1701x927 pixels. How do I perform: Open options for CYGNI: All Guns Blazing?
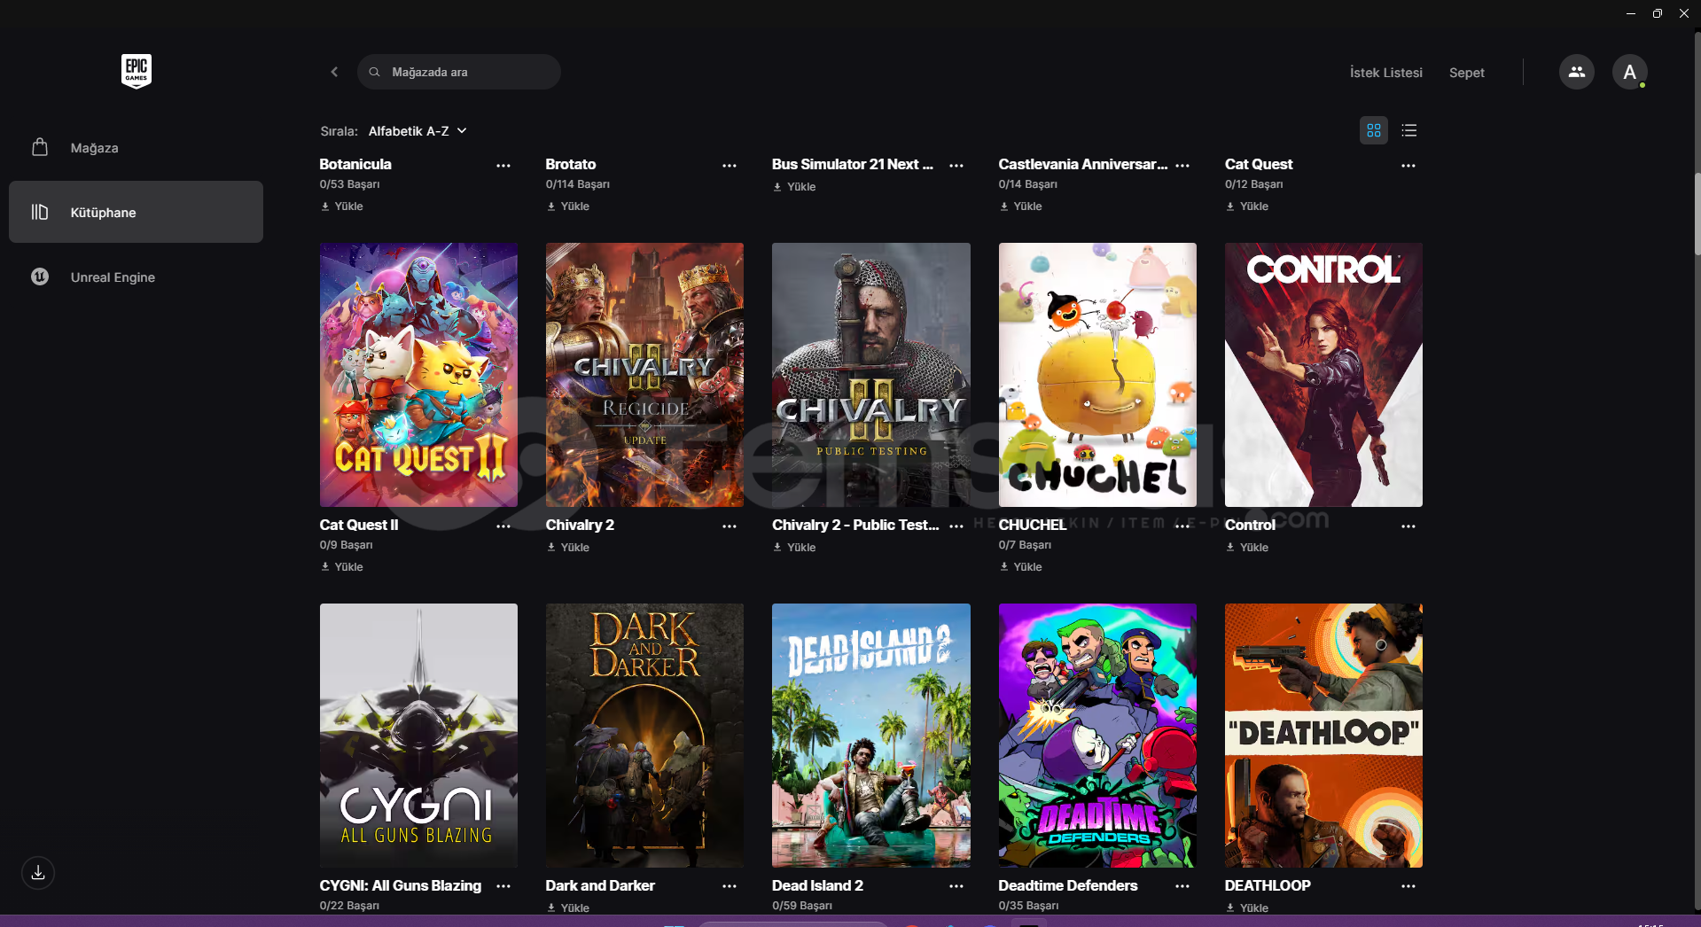tap(503, 886)
